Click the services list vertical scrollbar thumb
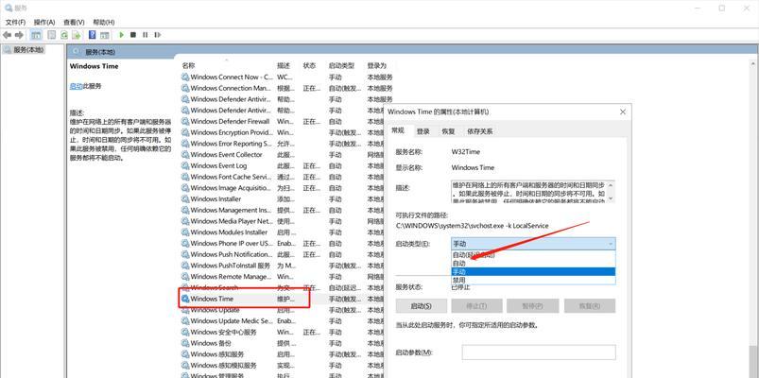 (752, 361)
